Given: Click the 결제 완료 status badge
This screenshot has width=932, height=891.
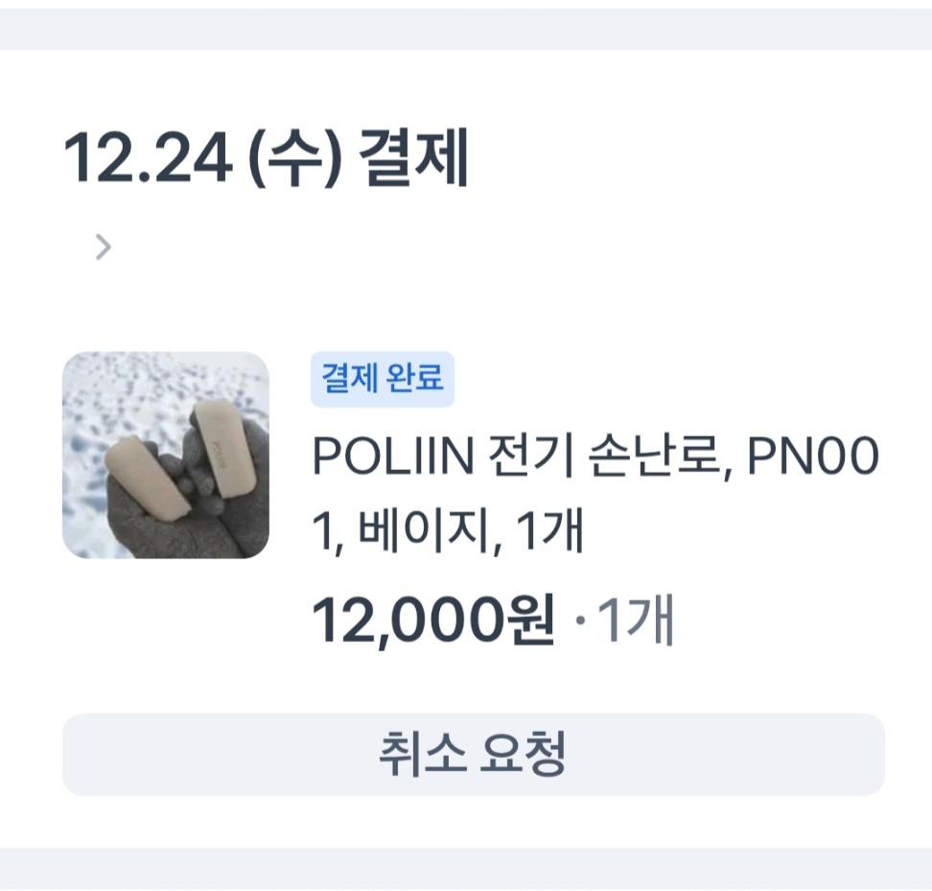Looking at the screenshot, I should pos(382,379).
